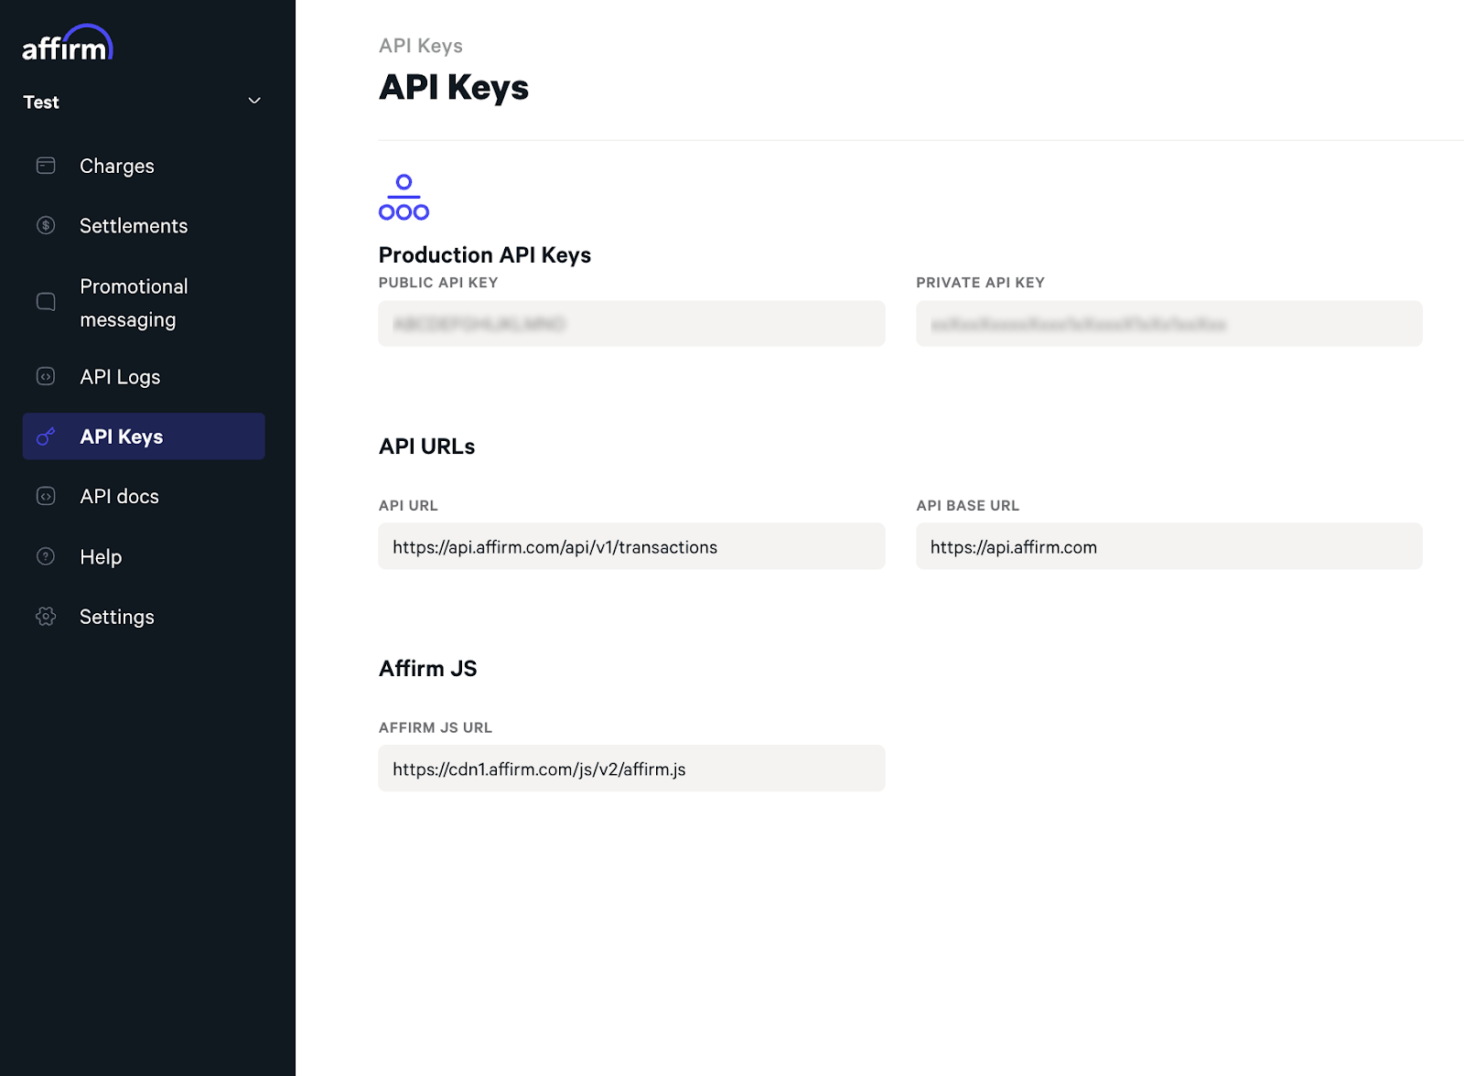The image size is (1464, 1076).
Task: Click the Settings gear icon
Action: [x=46, y=618]
